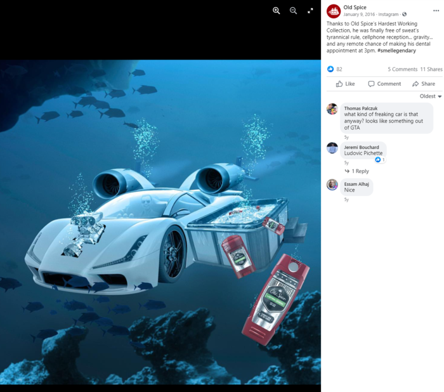Zoom out of the photo
Viewport: 444px width, 392px height.
pyautogui.click(x=293, y=11)
